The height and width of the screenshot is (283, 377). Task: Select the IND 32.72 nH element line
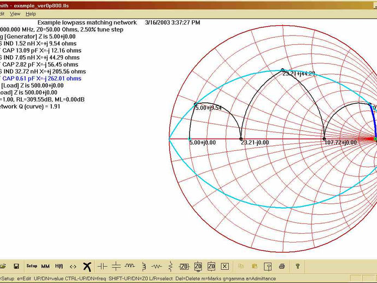pyautogui.click(x=43, y=72)
